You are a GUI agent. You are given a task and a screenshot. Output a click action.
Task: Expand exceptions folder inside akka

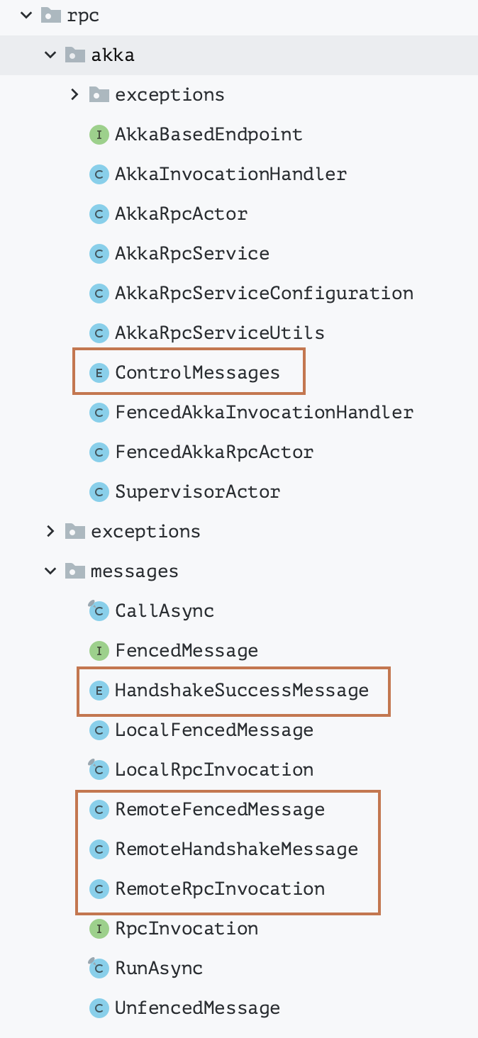pos(74,94)
